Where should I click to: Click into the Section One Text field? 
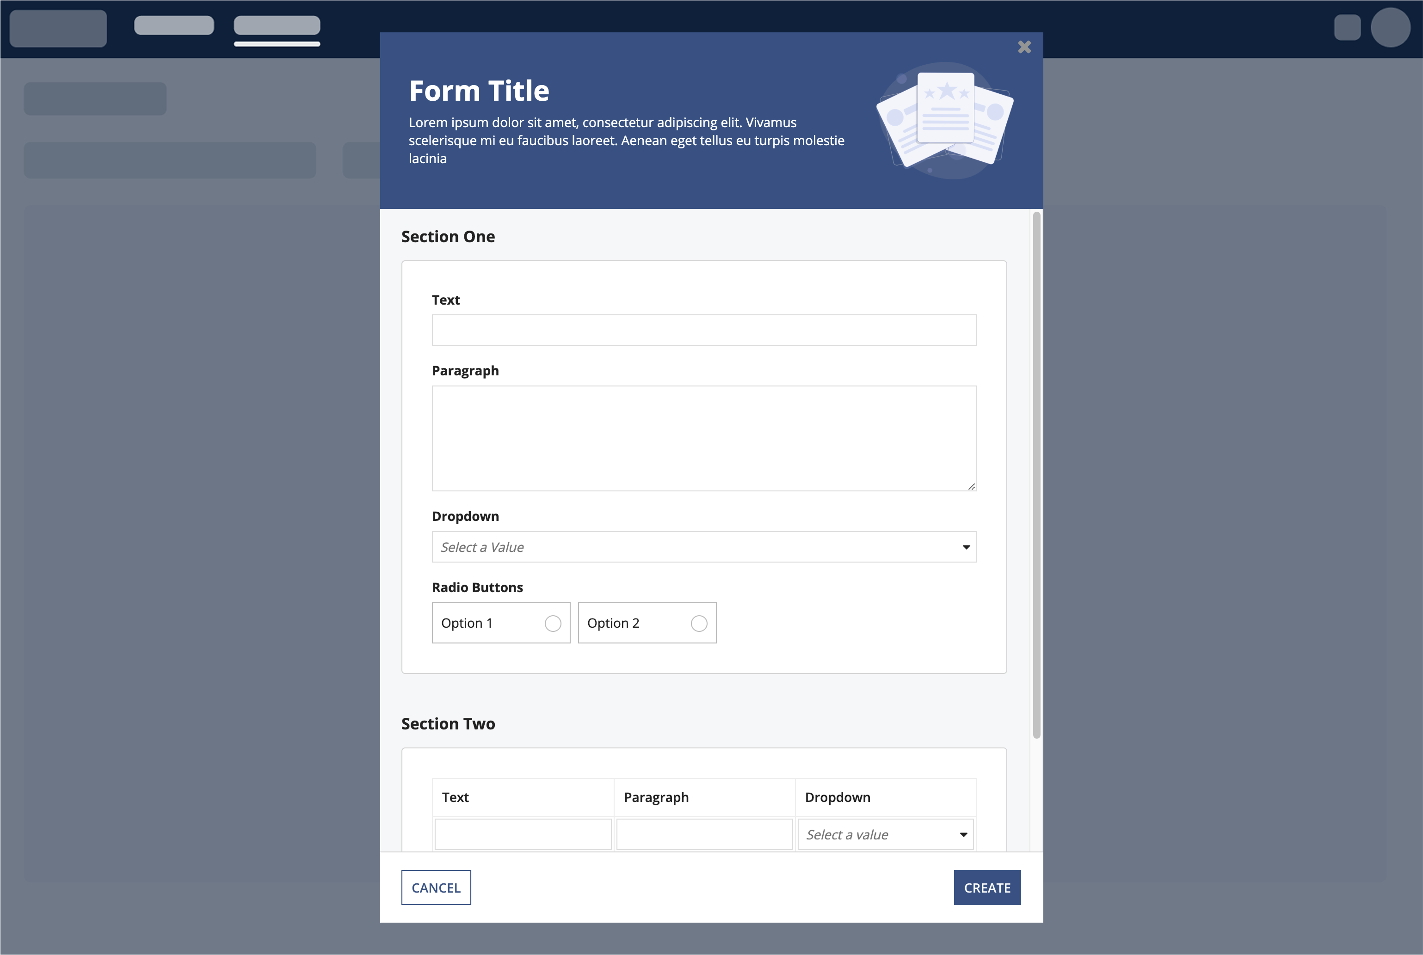click(x=703, y=330)
